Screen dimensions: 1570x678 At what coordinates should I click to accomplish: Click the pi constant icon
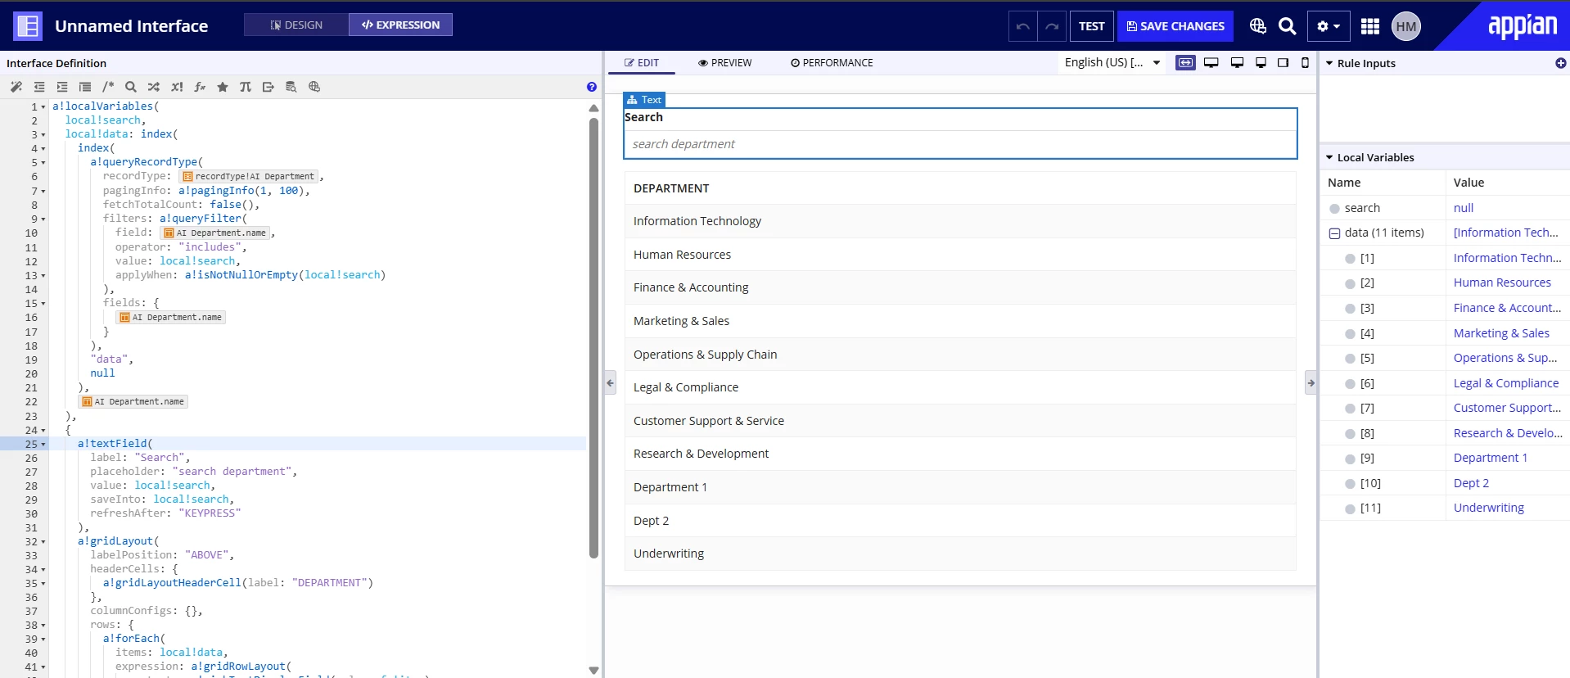(x=246, y=87)
